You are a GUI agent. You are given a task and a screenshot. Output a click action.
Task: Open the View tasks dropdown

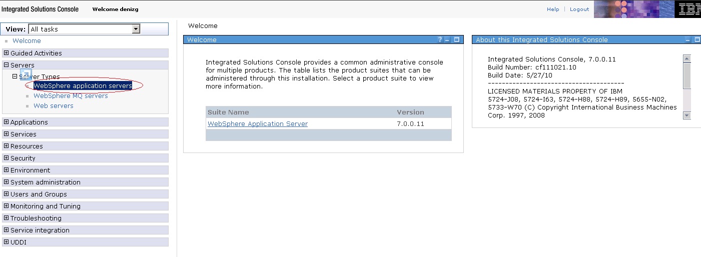(136, 29)
